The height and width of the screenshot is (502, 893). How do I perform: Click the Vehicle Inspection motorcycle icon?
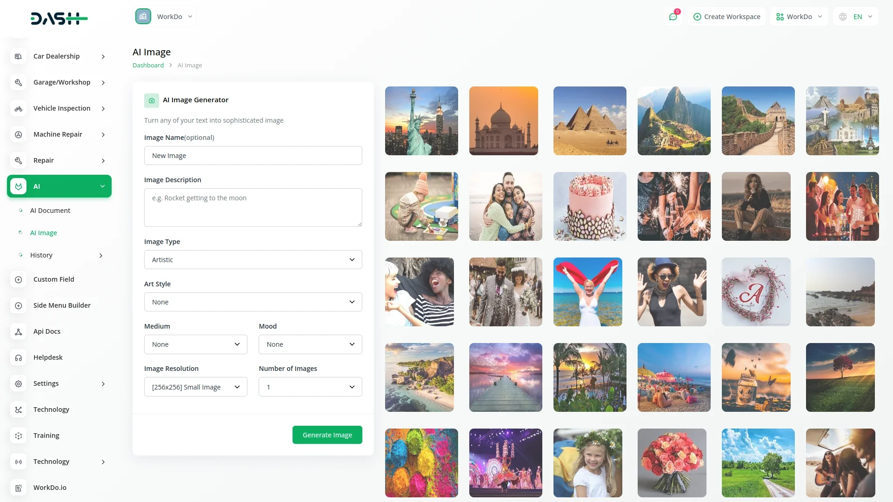pyautogui.click(x=19, y=108)
